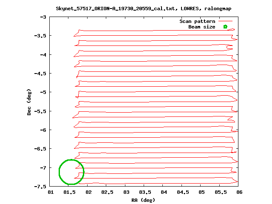272x204 pixels.
Task: Click the RA tick label 81
Action: coord(51,192)
